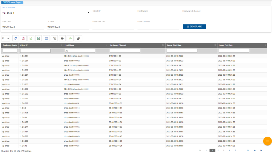The width and height of the screenshot is (272, 152).
Task: Select host name 11.0.5.234-dhcp-client-000005
Action: [x=76, y=56]
